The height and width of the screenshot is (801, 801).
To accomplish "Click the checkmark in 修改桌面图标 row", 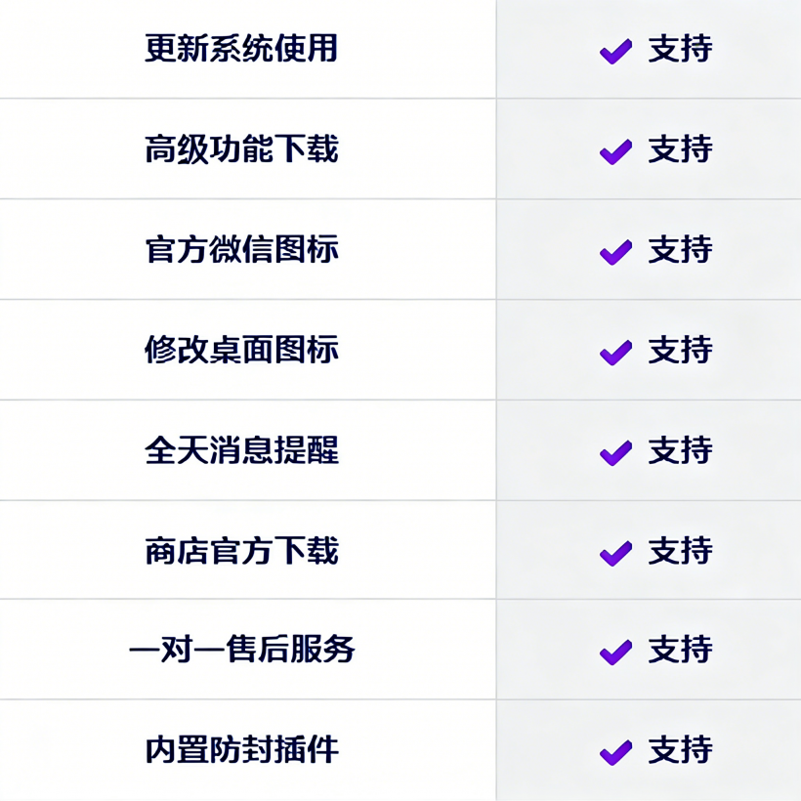I will coord(615,353).
